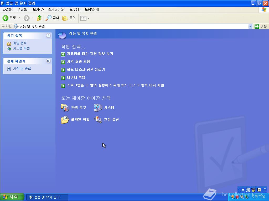Select 데이터 백업 task
This screenshot has width=269, height=201.
tap(76, 77)
